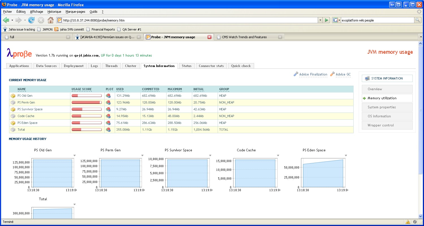Open the forward button history dropdown
The image size is (424, 226).
pyautogui.click(x=25, y=20)
